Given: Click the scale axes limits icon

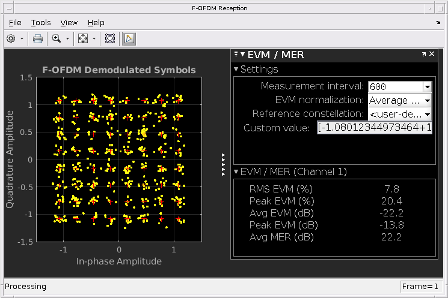Looking at the screenshot, I should click(x=83, y=38).
